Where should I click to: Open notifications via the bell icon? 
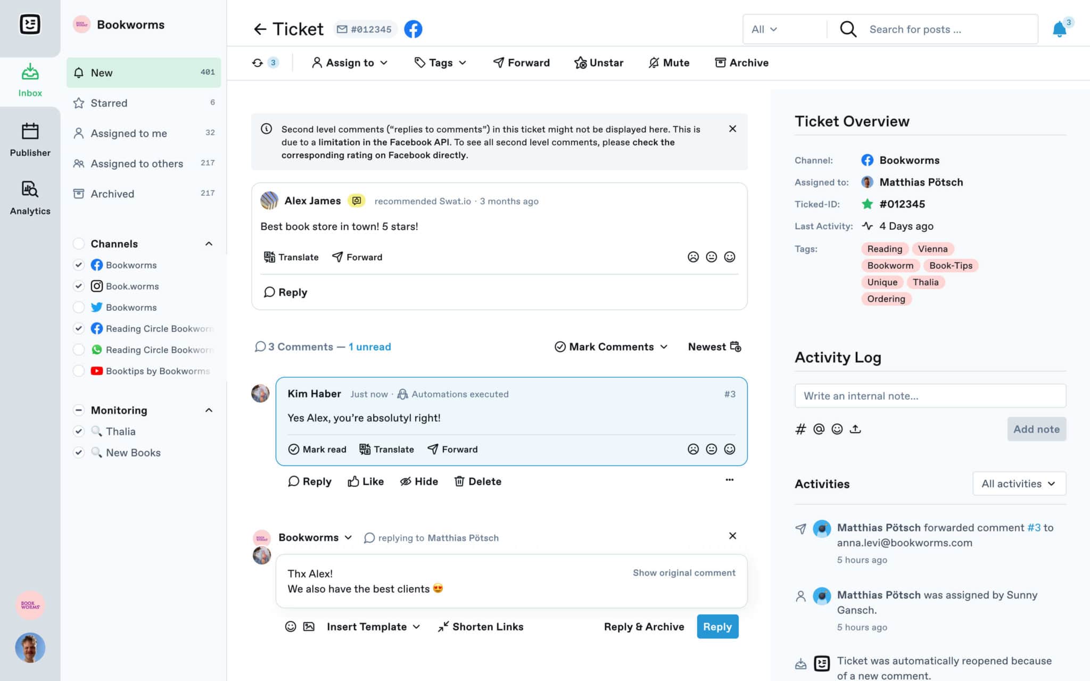click(x=1059, y=29)
